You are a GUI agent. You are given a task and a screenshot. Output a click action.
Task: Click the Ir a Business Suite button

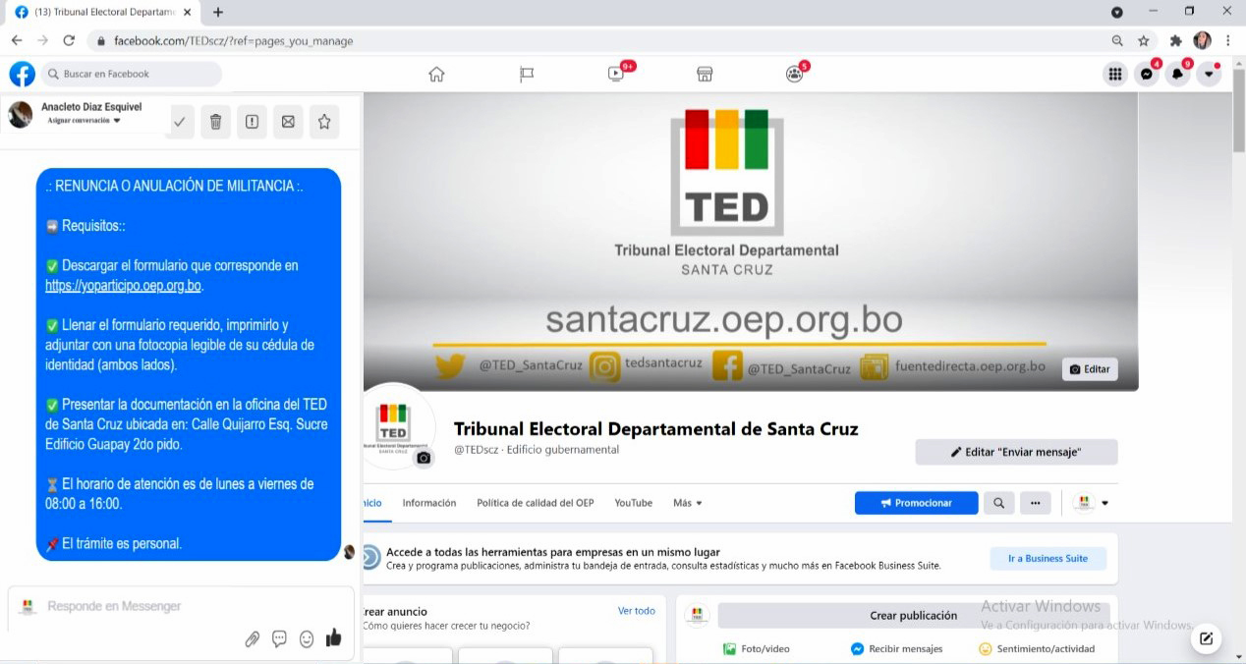(1048, 558)
